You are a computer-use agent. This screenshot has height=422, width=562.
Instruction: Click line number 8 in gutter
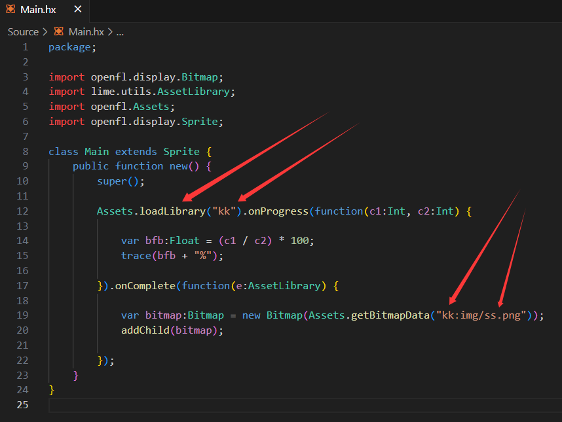[x=26, y=151]
